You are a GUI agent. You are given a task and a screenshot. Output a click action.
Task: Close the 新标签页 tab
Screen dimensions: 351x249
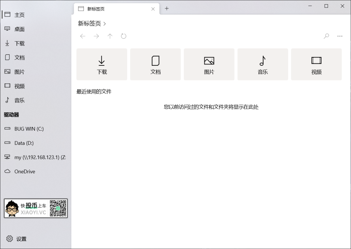click(153, 9)
